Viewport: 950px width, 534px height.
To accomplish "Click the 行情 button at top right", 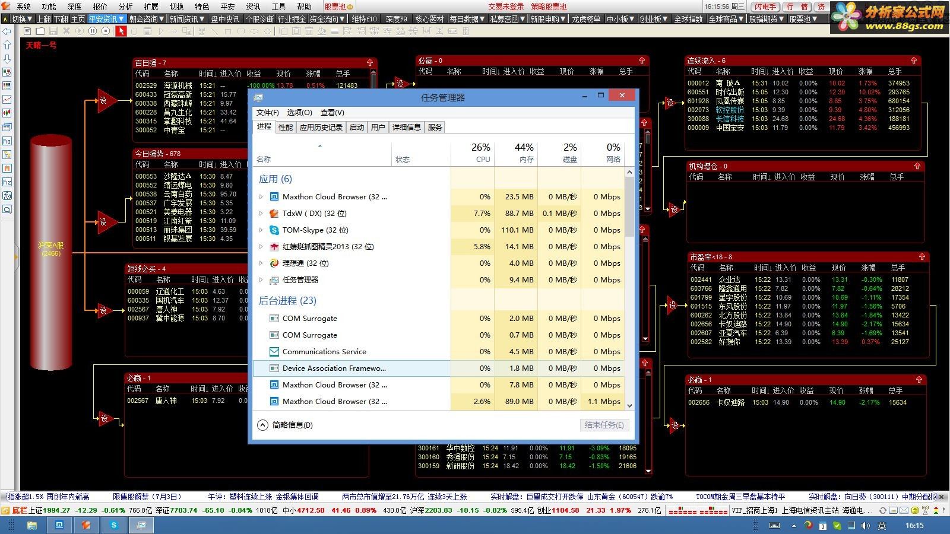I will pyautogui.click(x=796, y=7).
